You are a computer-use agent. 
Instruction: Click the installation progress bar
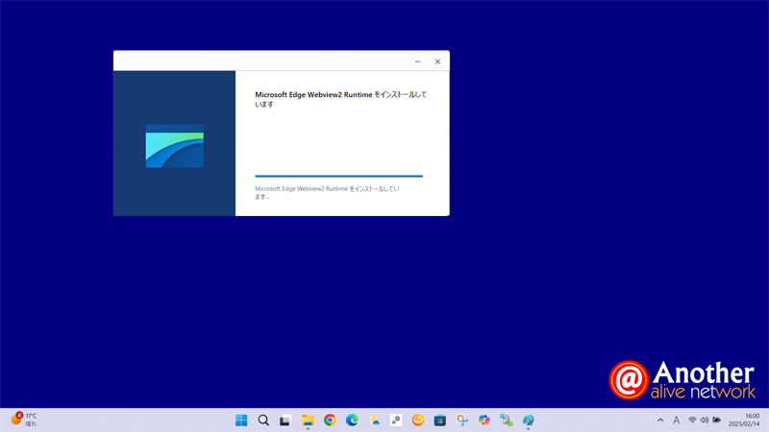click(x=338, y=177)
